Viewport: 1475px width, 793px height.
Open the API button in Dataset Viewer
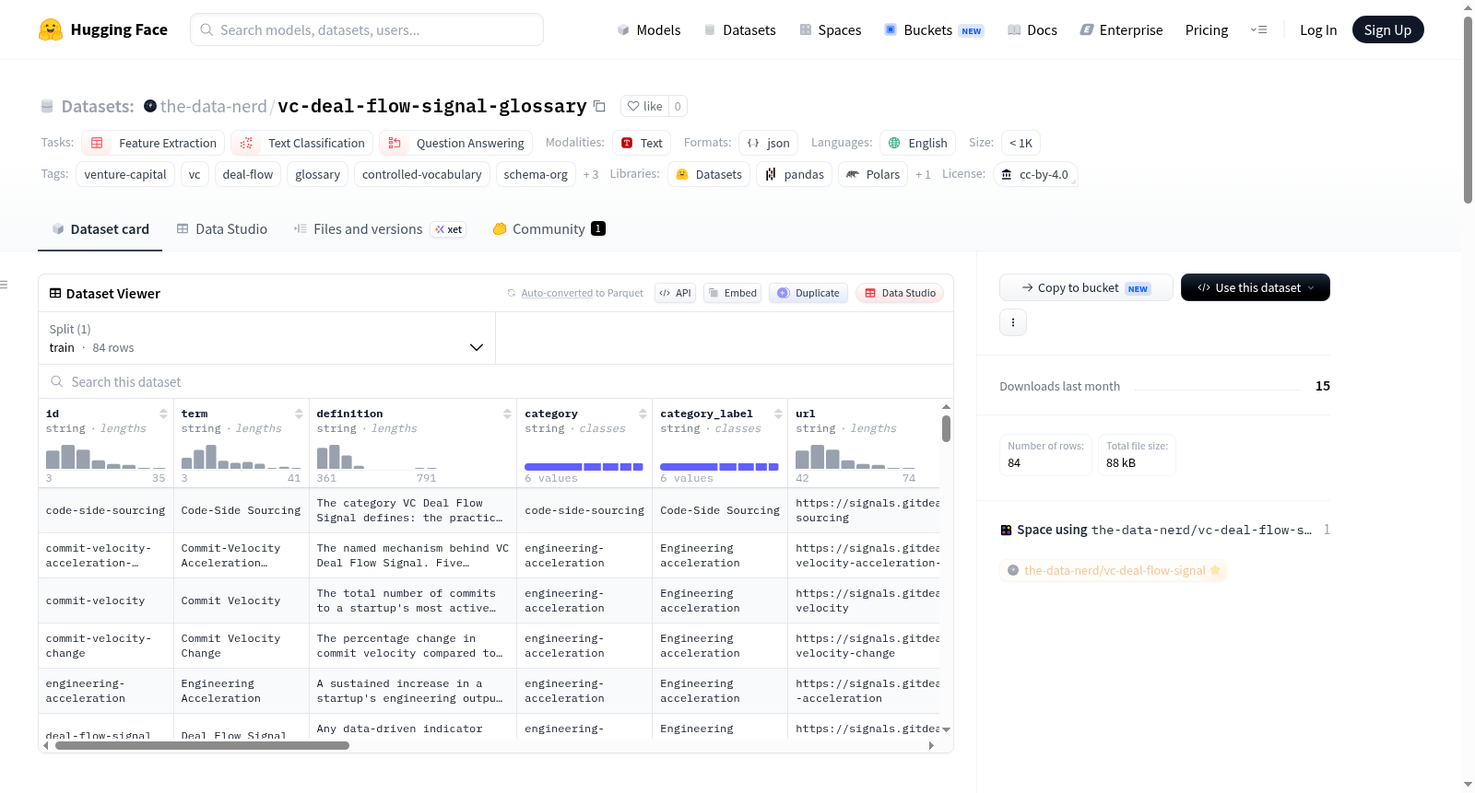[x=675, y=293]
